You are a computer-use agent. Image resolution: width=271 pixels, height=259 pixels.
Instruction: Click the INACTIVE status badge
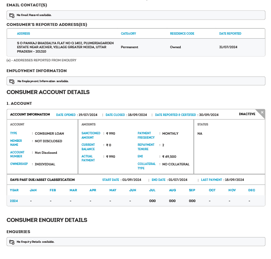pyautogui.click(x=247, y=114)
